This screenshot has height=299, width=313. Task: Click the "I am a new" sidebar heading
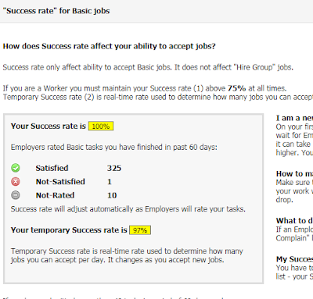tap(294, 118)
